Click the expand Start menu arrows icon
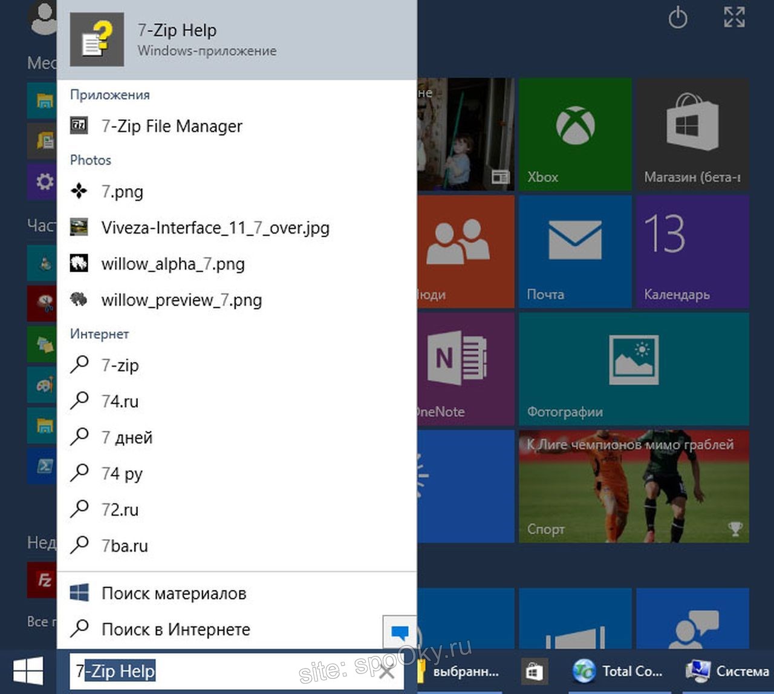Viewport: 774px width, 694px height. 734,17
